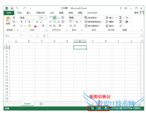Click the Copy icon
Viewport: 146px width, 113px height.
(14, 22)
